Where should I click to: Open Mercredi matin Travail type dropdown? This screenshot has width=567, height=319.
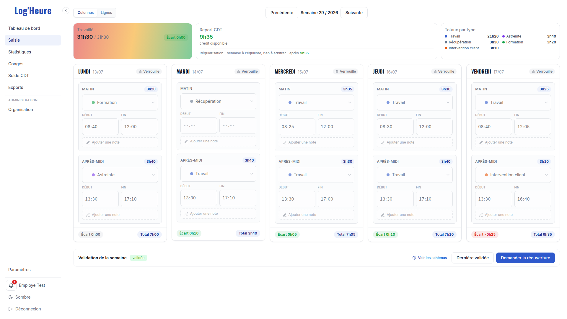(x=317, y=102)
